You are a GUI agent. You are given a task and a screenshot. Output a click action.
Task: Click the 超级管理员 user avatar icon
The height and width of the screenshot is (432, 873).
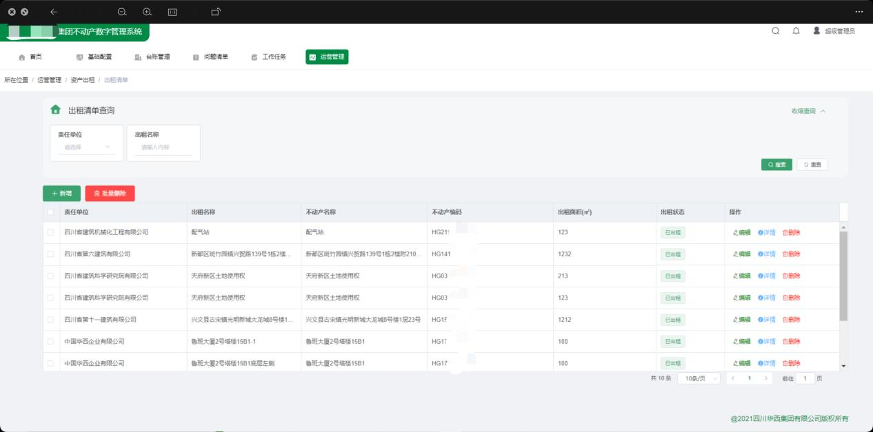pyautogui.click(x=816, y=31)
